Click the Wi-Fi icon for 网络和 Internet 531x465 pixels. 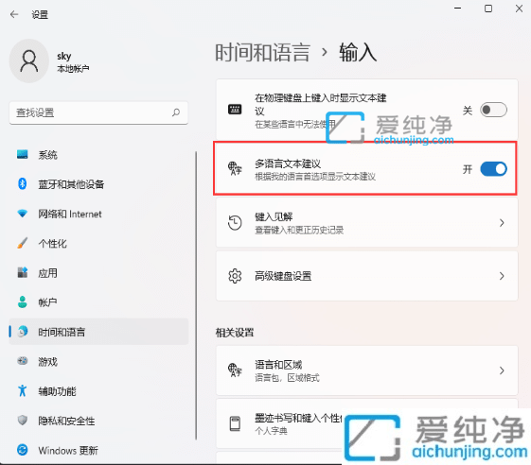pyautogui.click(x=23, y=214)
